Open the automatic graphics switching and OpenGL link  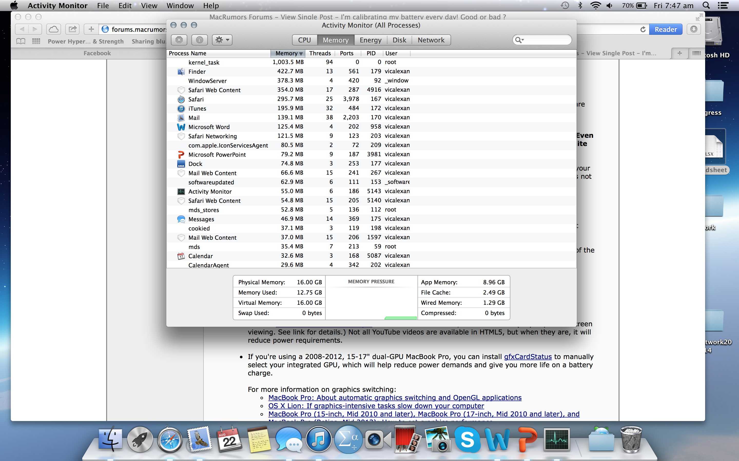point(395,397)
